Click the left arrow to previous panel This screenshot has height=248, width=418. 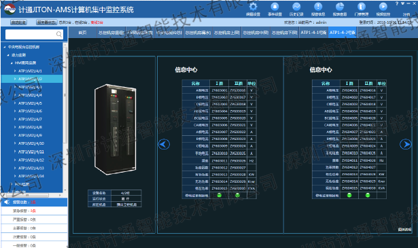(164, 144)
